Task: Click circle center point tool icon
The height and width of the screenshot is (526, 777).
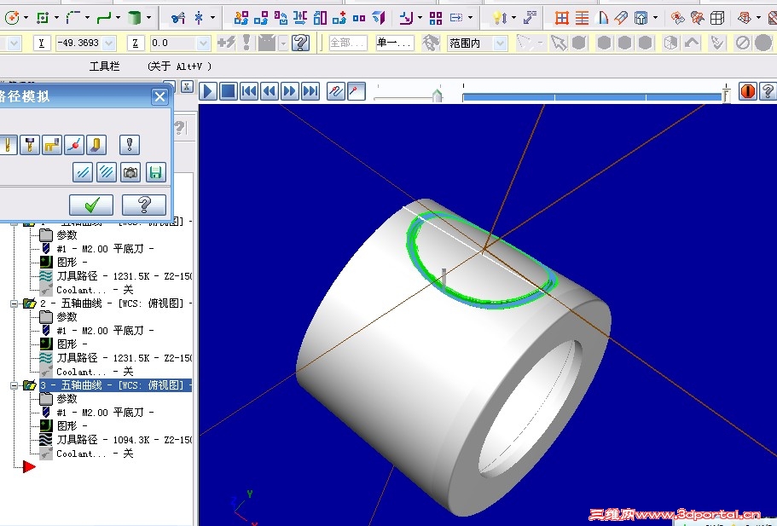Action: coord(13,18)
